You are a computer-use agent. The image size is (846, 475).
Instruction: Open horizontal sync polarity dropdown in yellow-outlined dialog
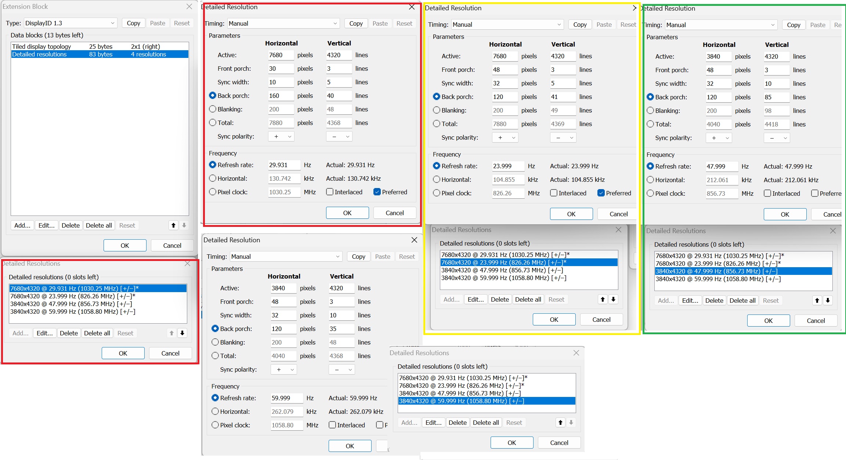click(x=505, y=137)
